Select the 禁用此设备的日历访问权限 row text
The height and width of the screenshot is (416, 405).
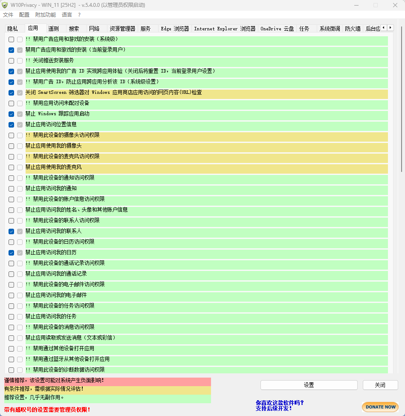(x=60, y=241)
